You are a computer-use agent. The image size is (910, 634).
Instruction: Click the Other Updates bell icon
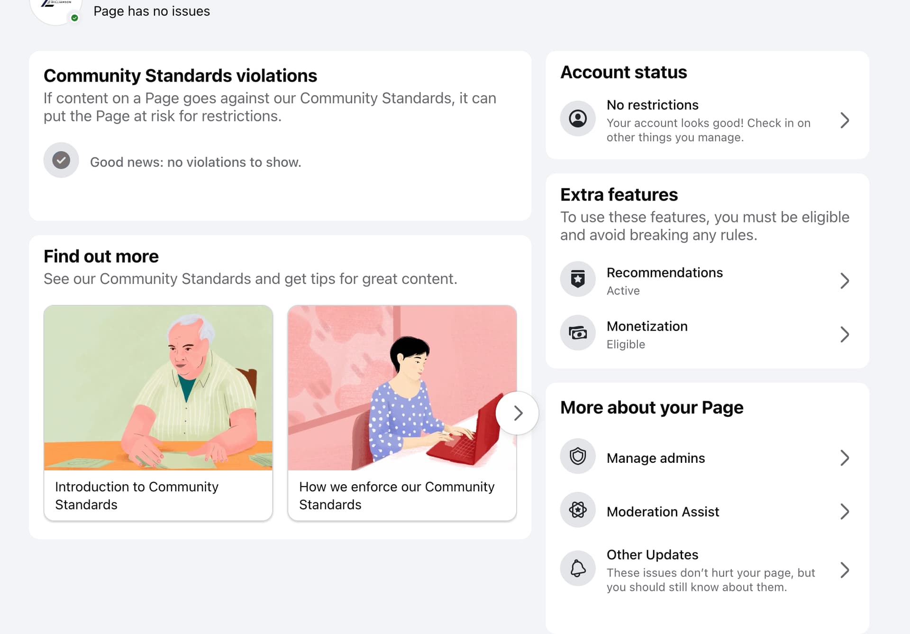click(x=578, y=568)
